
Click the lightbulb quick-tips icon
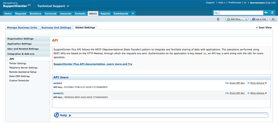pyautogui.click(x=273, y=19)
